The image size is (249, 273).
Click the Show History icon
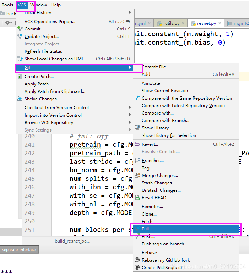(137, 128)
